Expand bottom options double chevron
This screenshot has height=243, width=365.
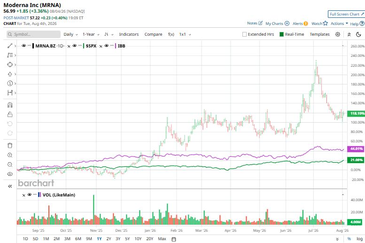click(x=337, y=239)
